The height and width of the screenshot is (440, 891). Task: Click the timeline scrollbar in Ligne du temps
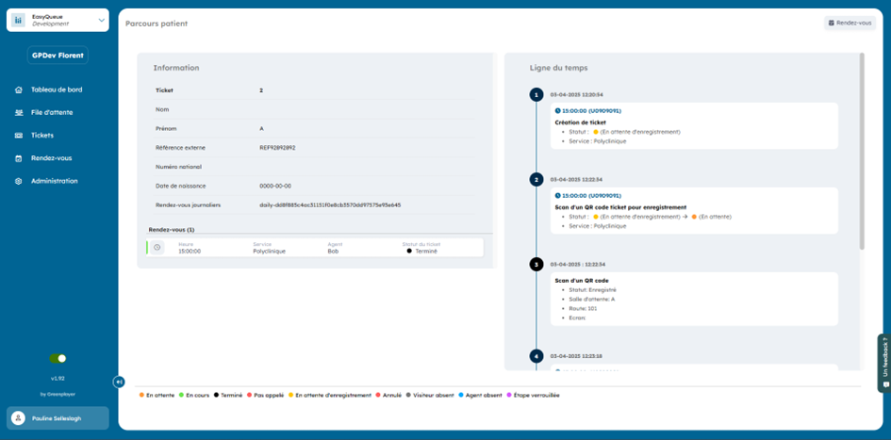tap(861, 151)
